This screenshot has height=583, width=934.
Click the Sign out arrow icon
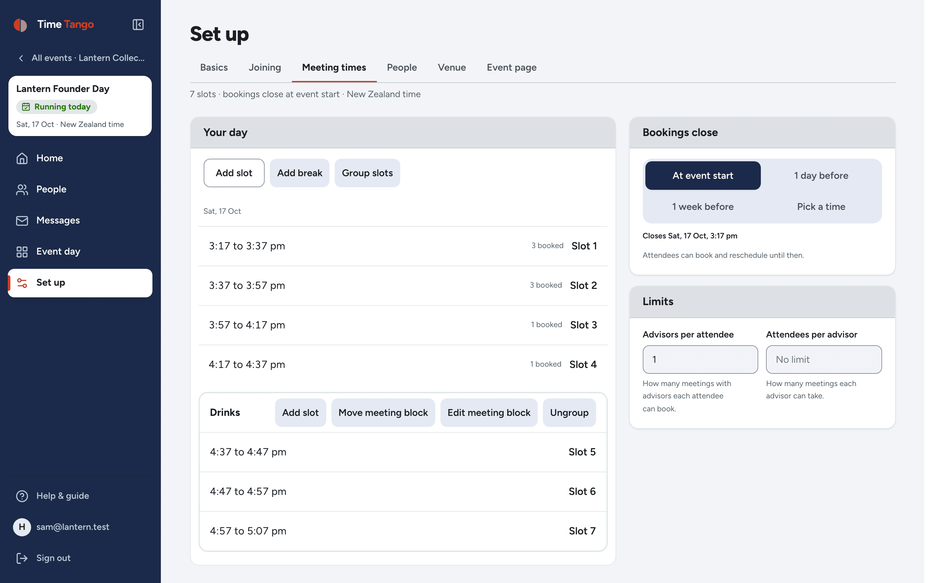tap(22, 558)
